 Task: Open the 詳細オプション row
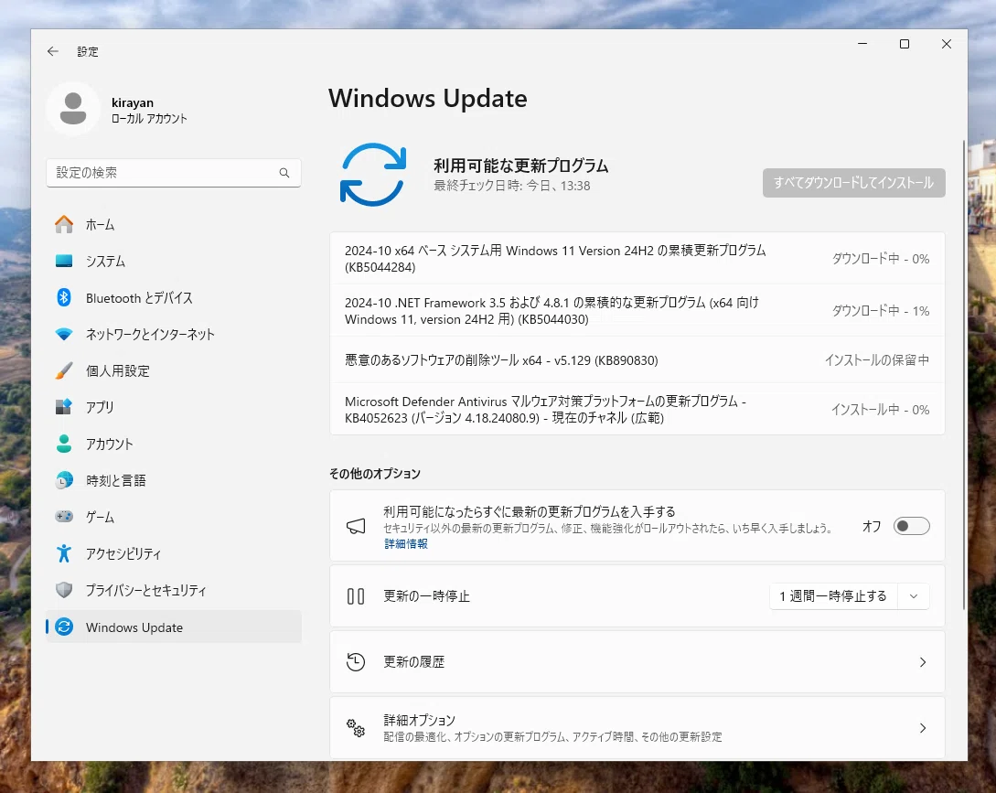click(x=637, y=728)
